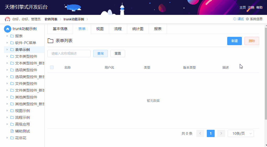This screenshot has width=267, height=147.
Task: Click the 重置 button
Action: click(x=118, y=54)
